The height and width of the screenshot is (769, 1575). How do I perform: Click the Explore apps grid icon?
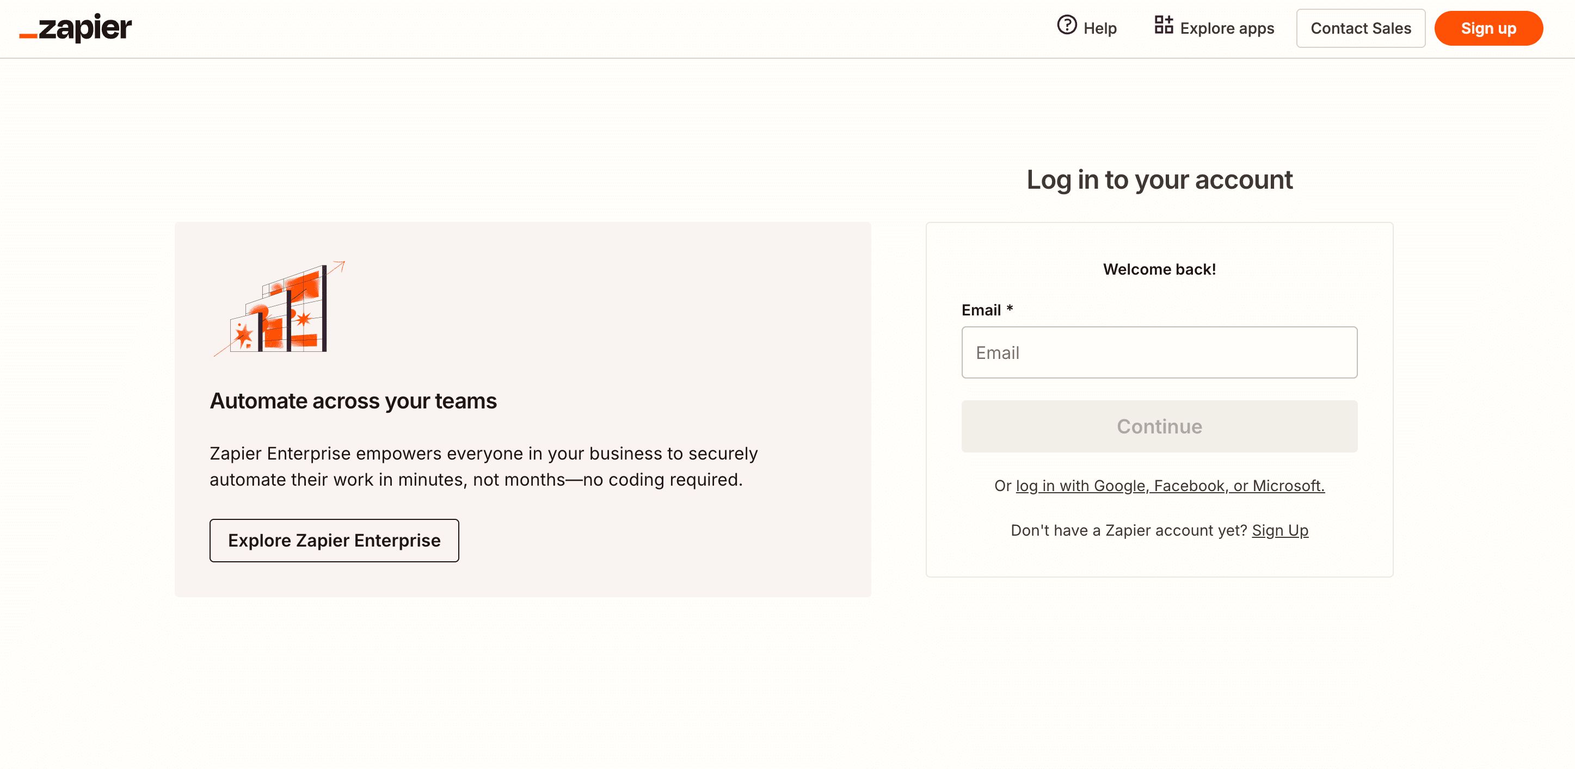(1163, 26)
